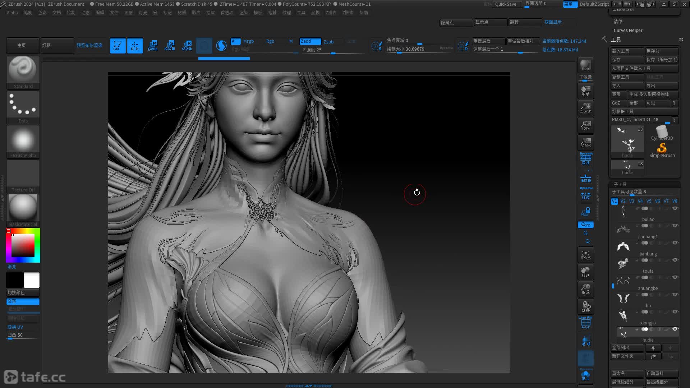Click the 载入工具 (Load Tool) button
This screenshot has height=388, width=690.
tap(627, 51)
